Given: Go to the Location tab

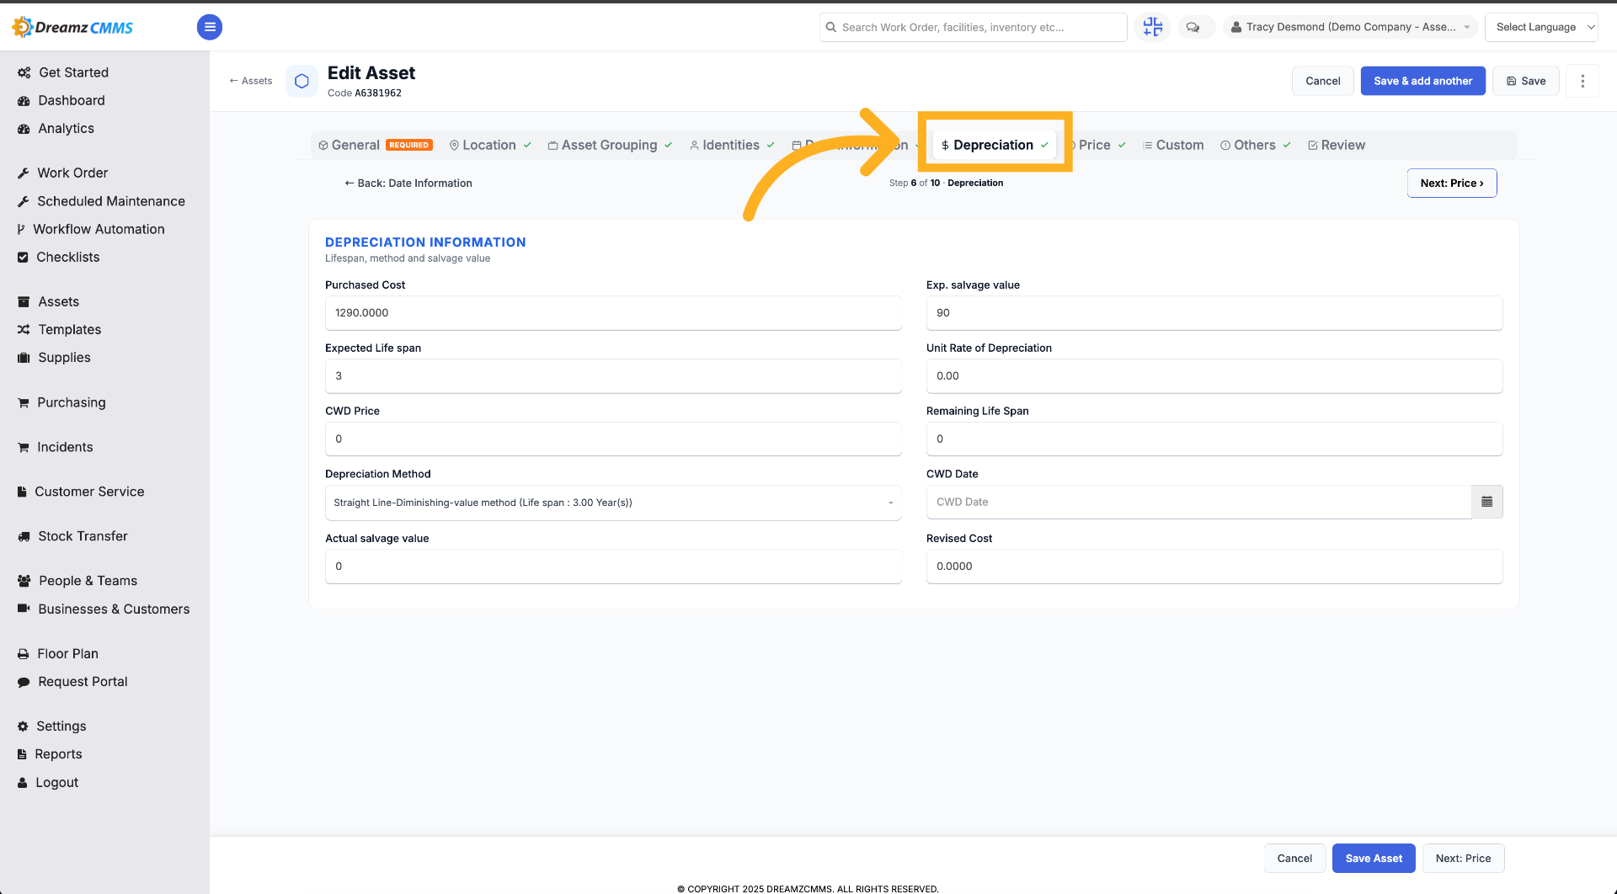Looking at the screenshot, I should pyautogui.click(x=490, y=145).
